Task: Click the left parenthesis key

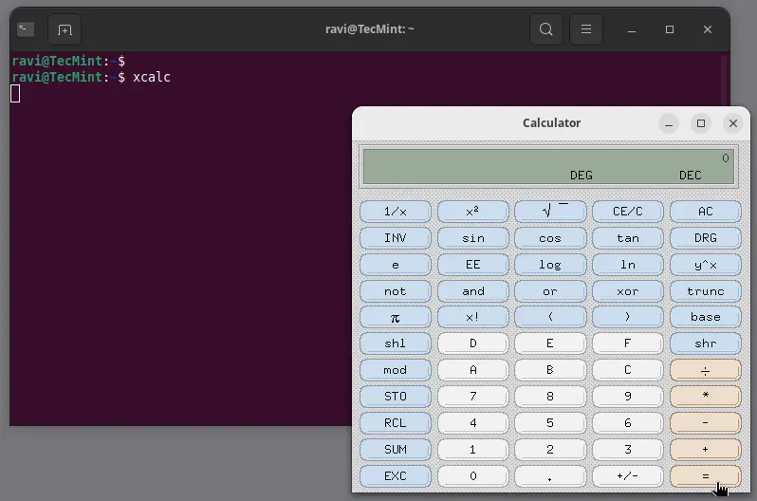Action: tap(550, 317)
